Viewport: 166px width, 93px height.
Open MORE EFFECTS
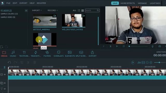point(128,3)
